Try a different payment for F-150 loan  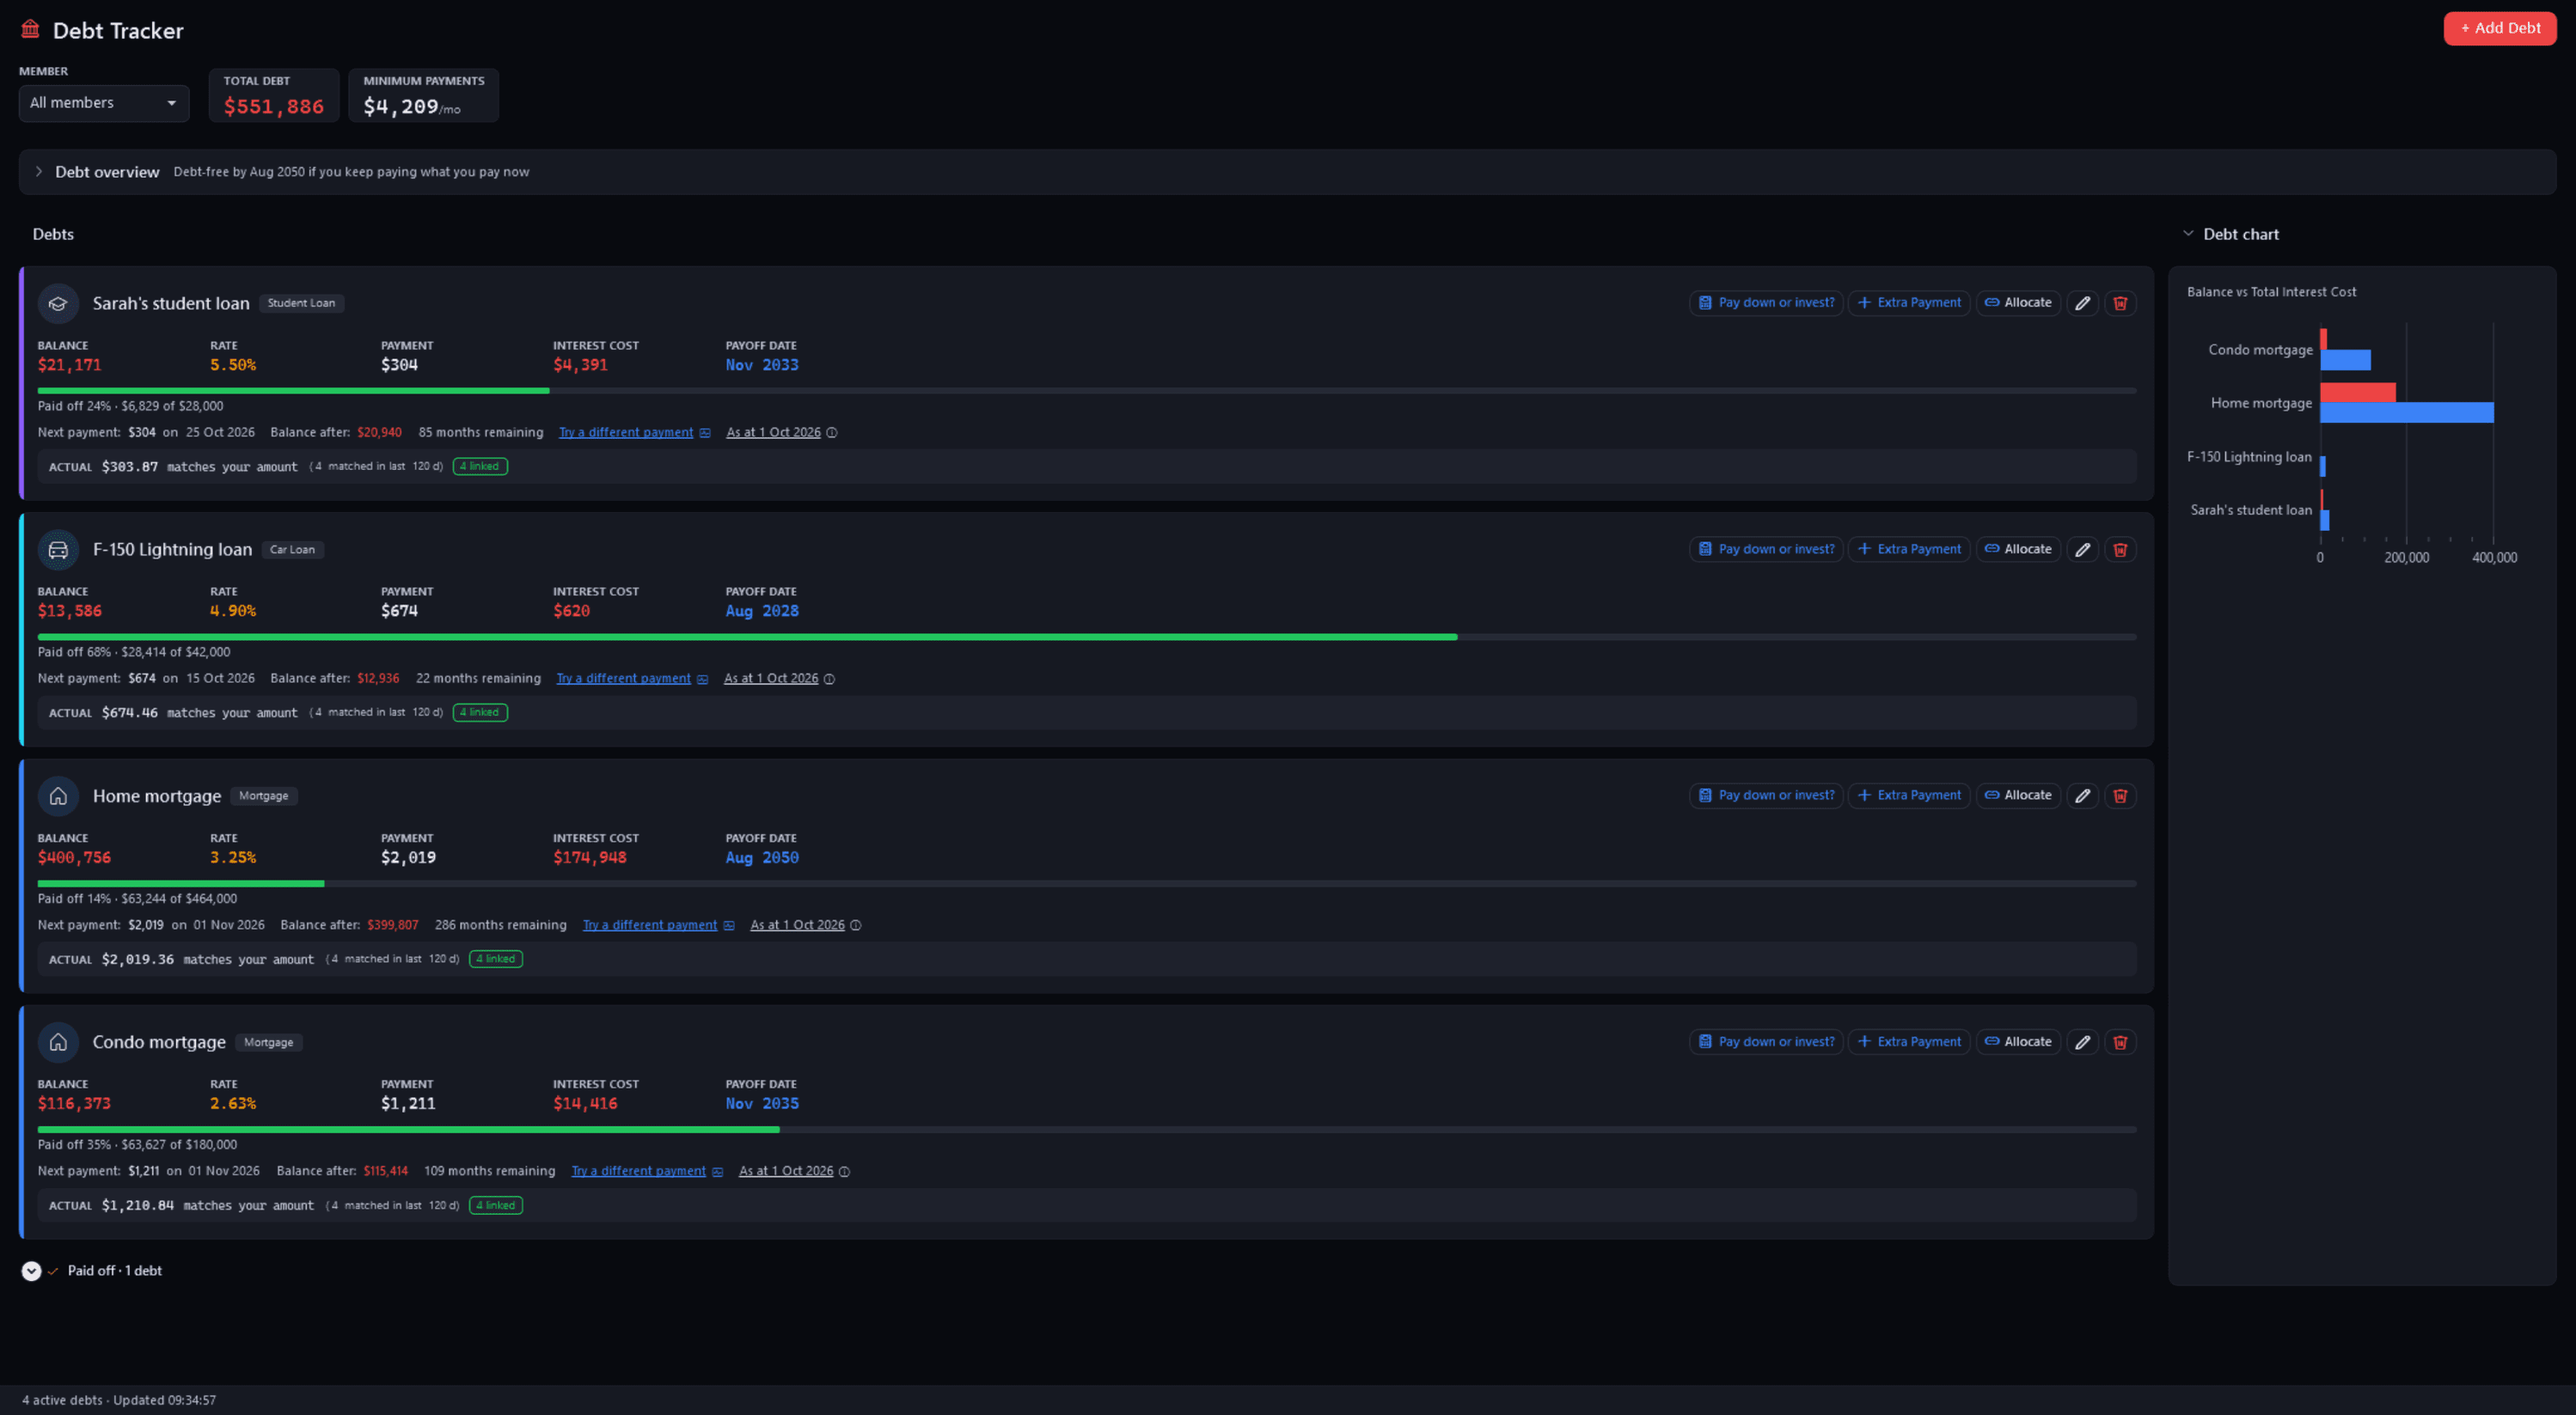tap(624, 679)
